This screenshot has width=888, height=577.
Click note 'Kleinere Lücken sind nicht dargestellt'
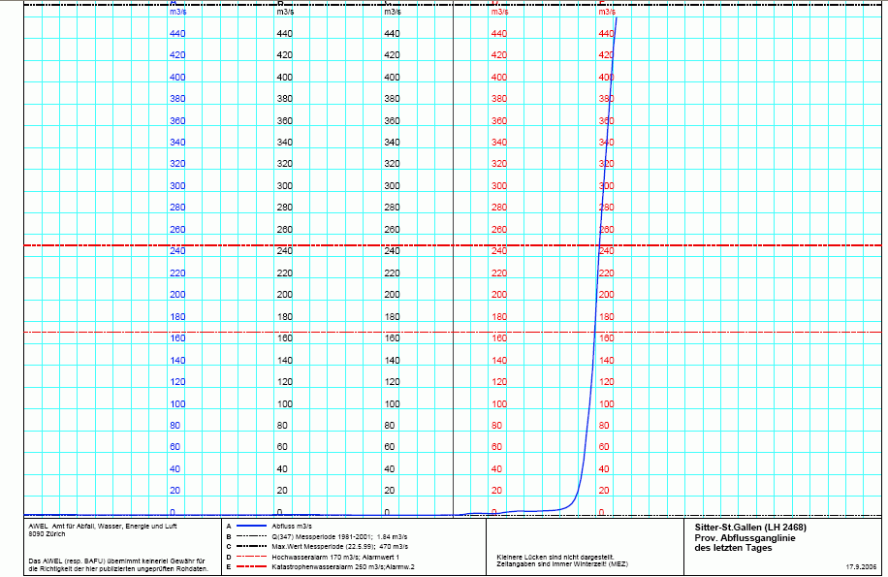pyautogui.click(x=555, y=558)
